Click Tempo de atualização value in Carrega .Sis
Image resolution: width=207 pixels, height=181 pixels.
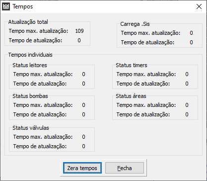[191, 42]
